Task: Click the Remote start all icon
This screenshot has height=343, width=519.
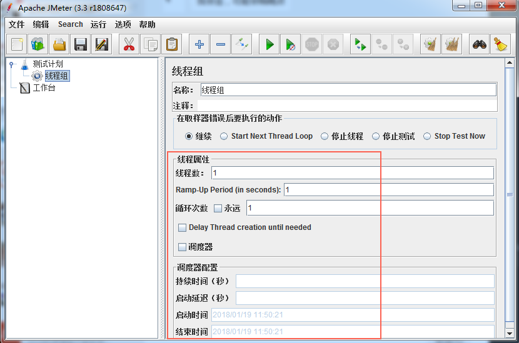Action: point(360,44)
